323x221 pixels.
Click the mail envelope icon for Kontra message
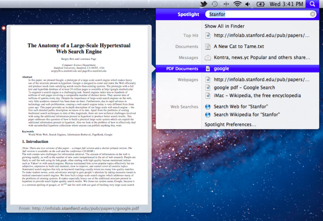coord(208,57)
